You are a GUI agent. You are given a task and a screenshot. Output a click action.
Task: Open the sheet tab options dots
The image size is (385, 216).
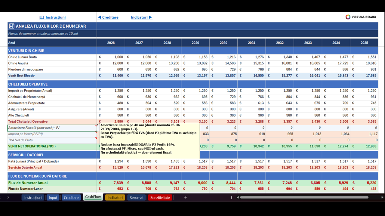click(232, 197)
